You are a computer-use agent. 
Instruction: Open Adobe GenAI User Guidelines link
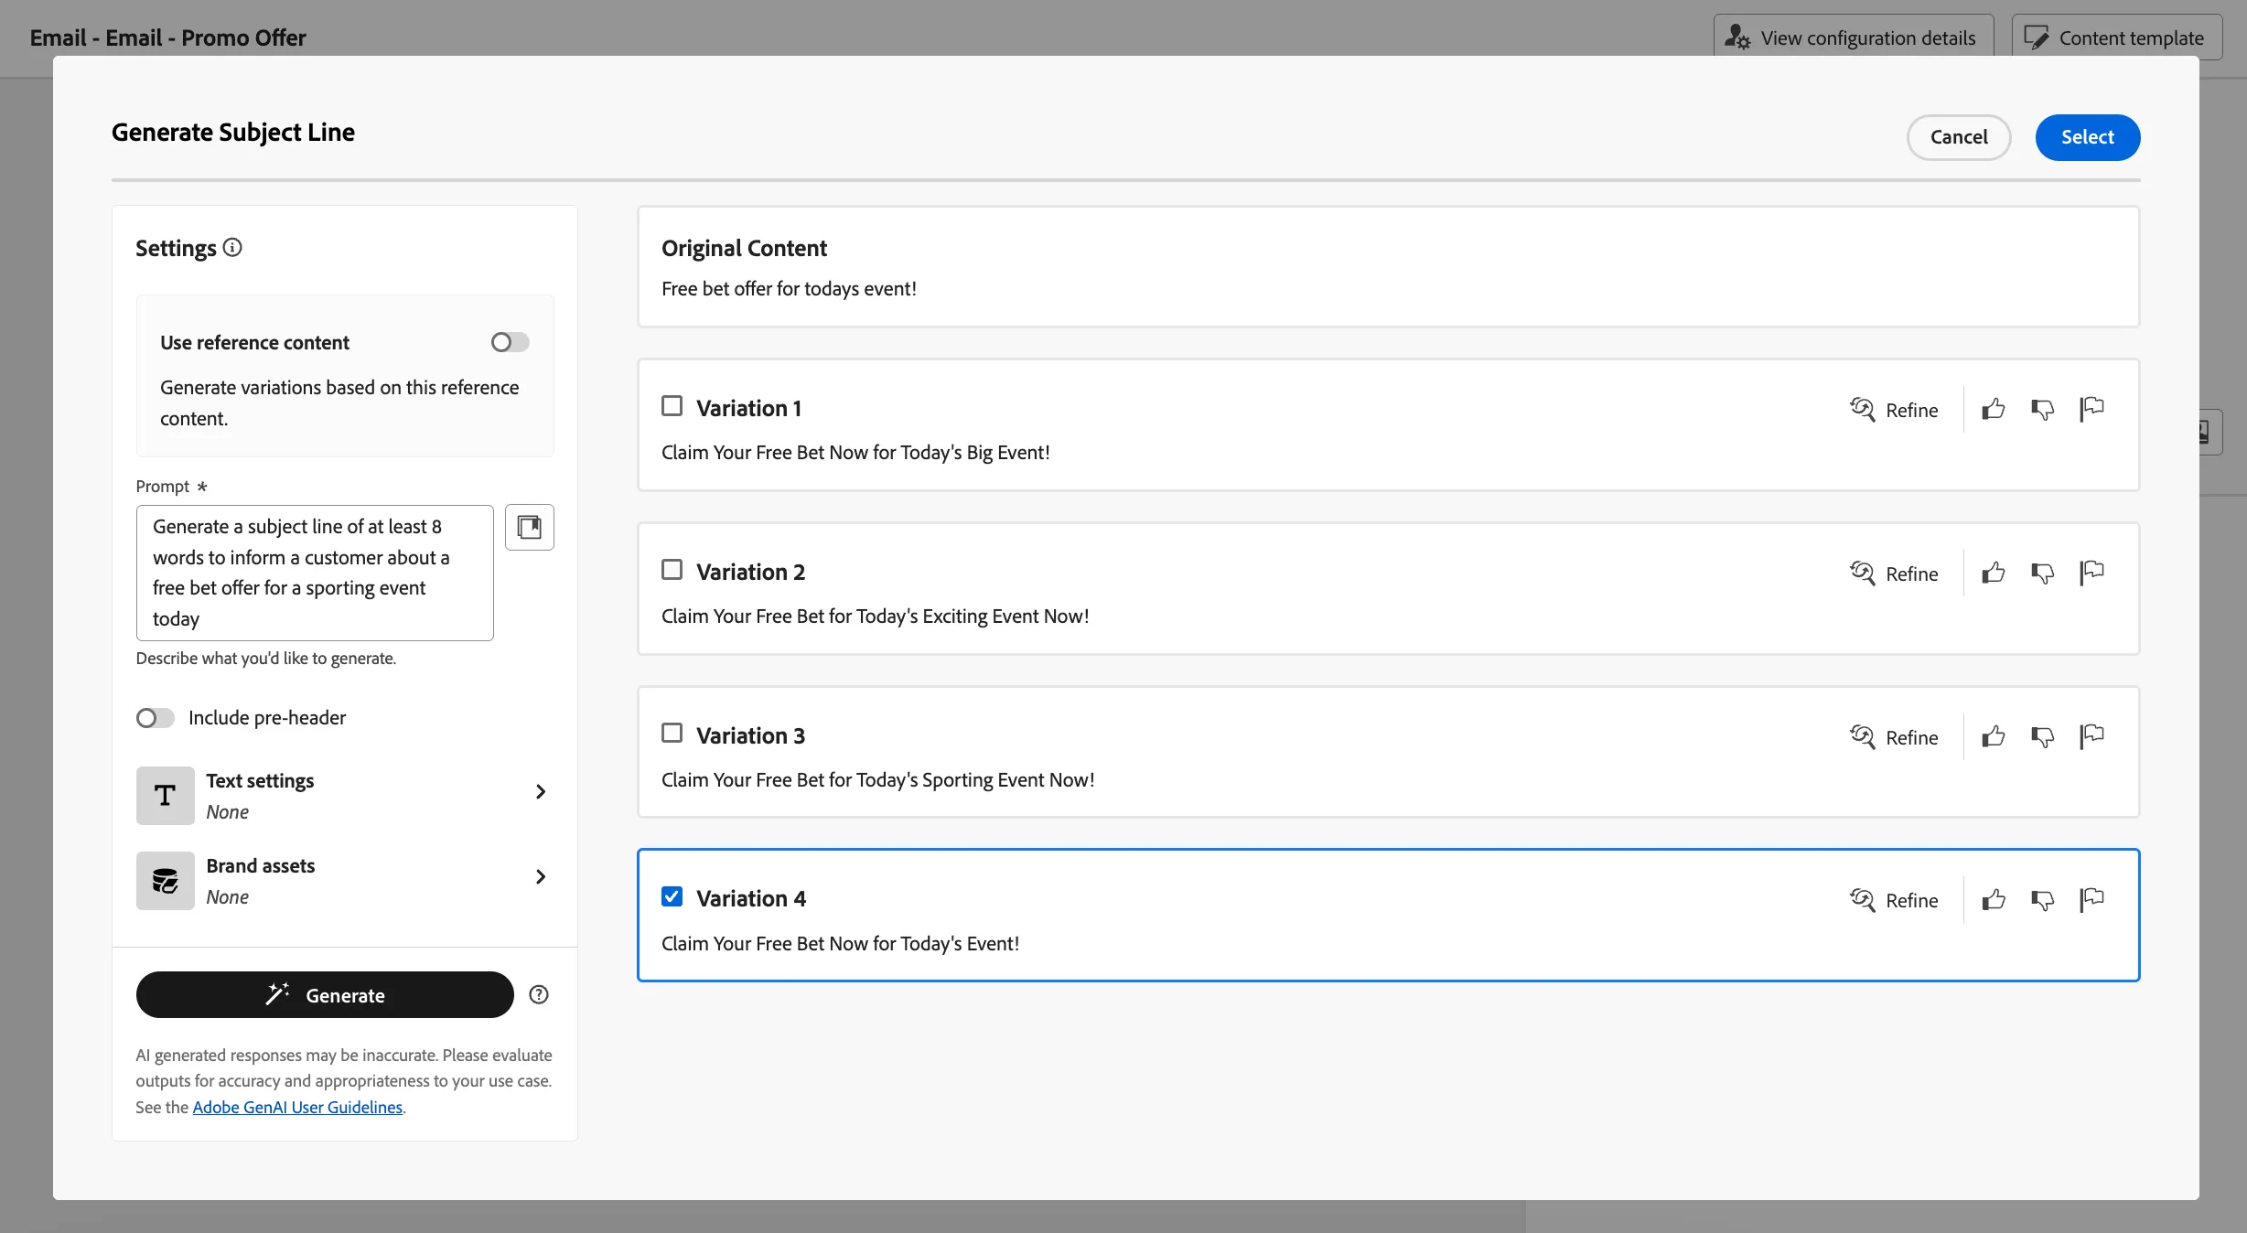click(x=297, y=1107)
